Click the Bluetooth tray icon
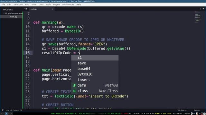 (x=192, y=114)
